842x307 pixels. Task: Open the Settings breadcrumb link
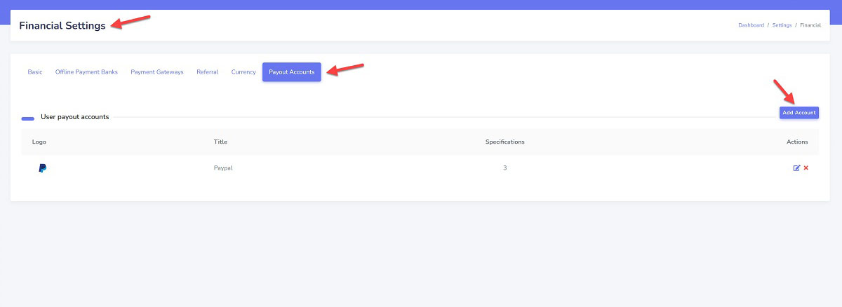point(782,25)
